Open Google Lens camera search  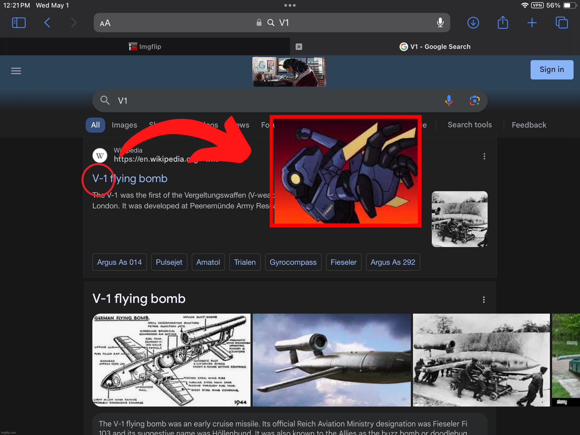coord(474,100)
